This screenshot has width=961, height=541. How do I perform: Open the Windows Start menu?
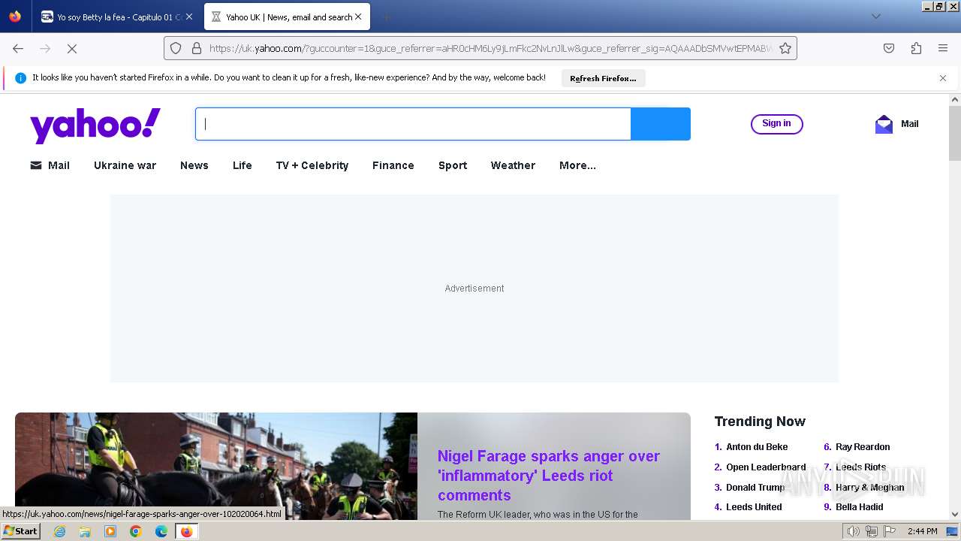click(x=20, y=531)
